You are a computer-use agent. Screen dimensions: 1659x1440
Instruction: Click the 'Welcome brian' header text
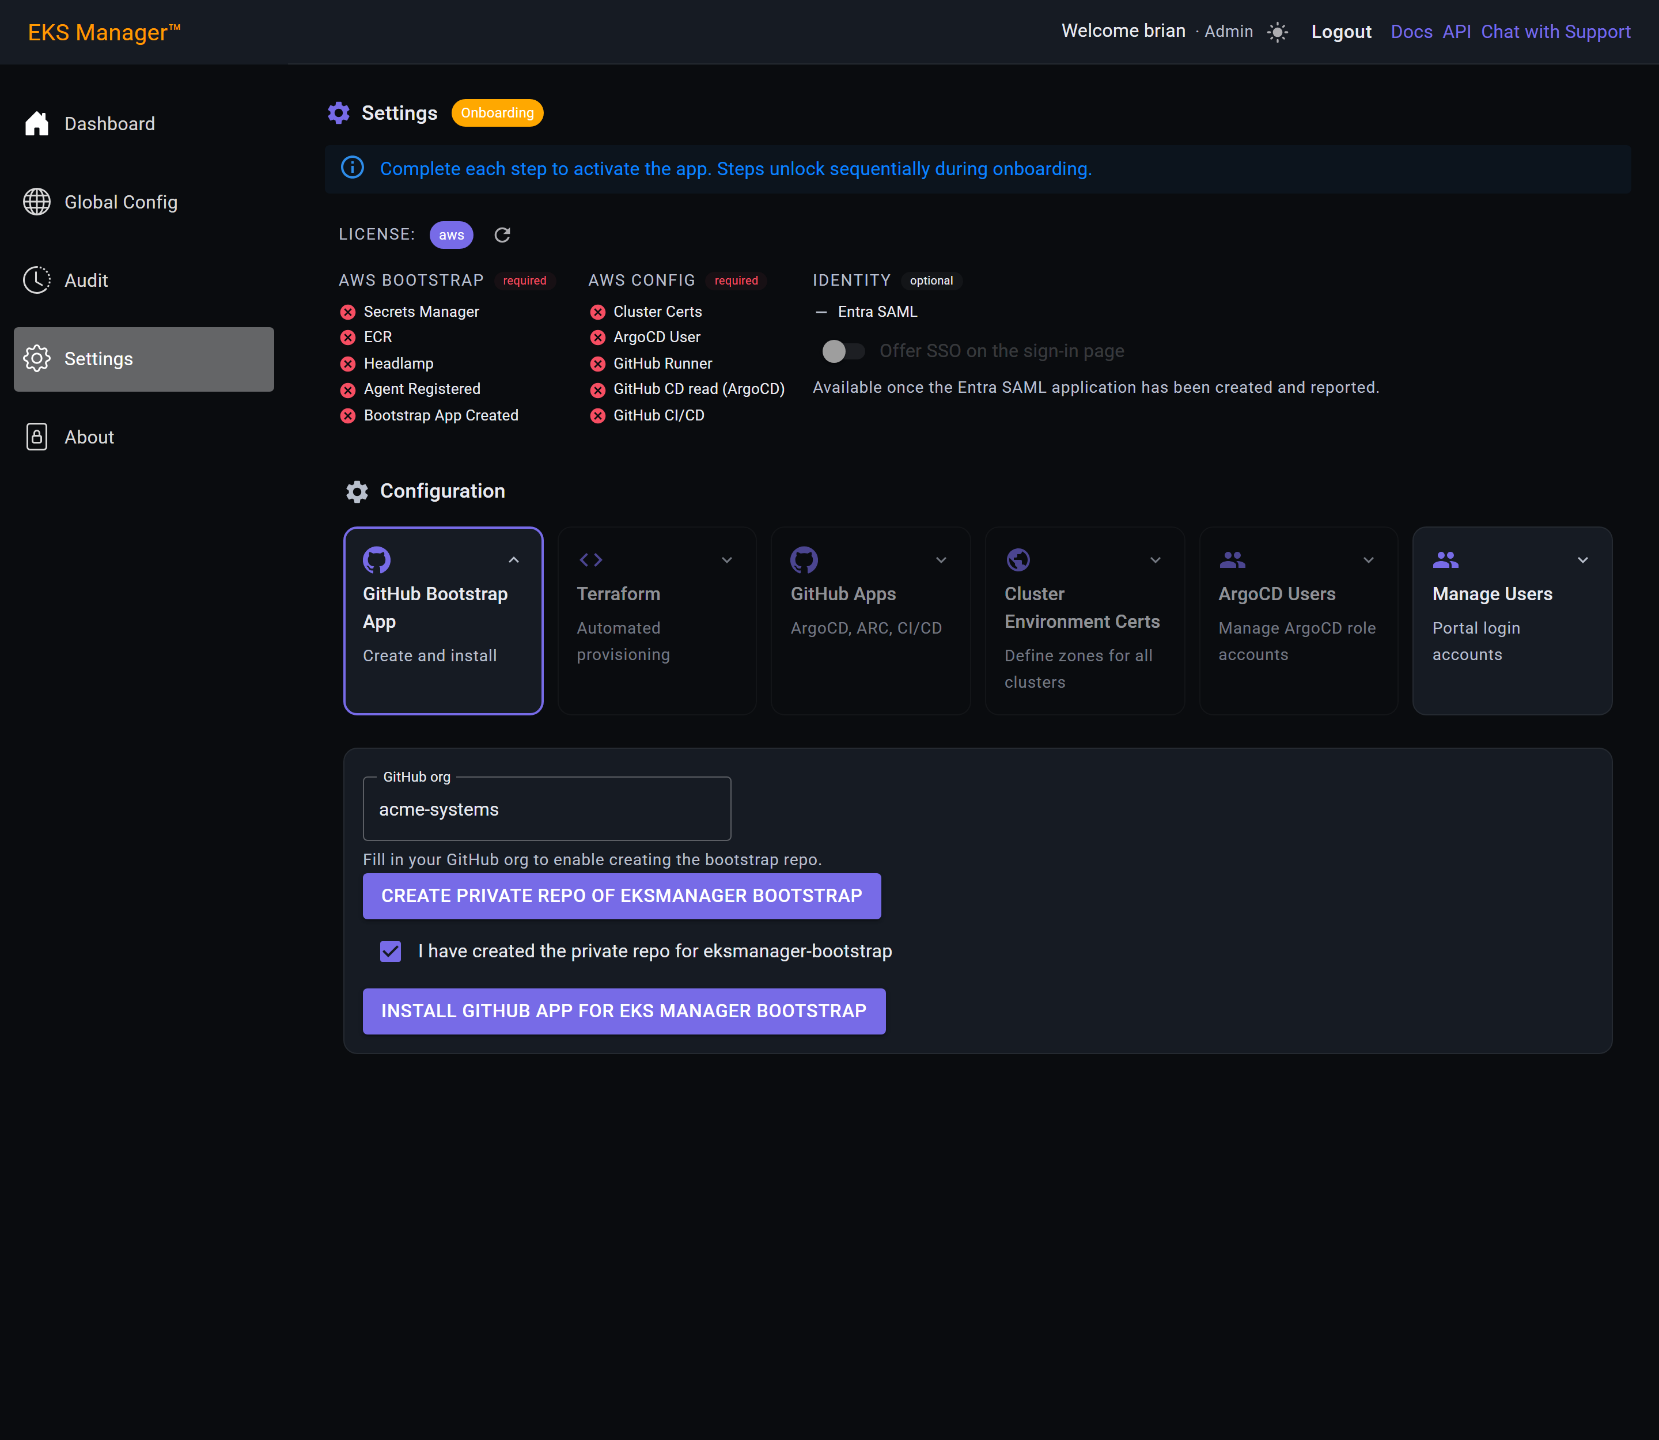tap(1123, 31)
